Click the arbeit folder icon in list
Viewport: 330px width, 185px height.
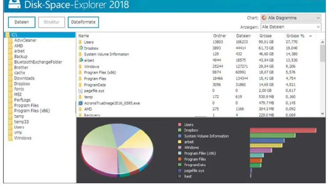point(81,60)
